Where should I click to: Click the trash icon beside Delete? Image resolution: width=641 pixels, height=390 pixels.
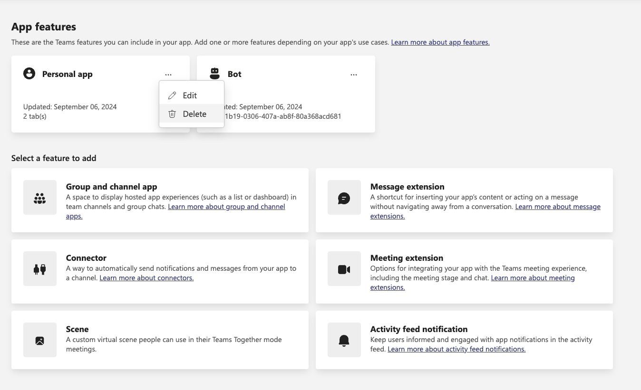pyautogui.click(x=172, y=114)
